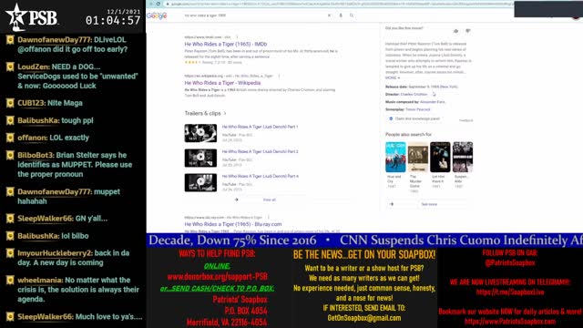583x328 pixels.
Task: Open the He Who Rides a Tiger Blu-ray.com result
Action: pos(233,224)
